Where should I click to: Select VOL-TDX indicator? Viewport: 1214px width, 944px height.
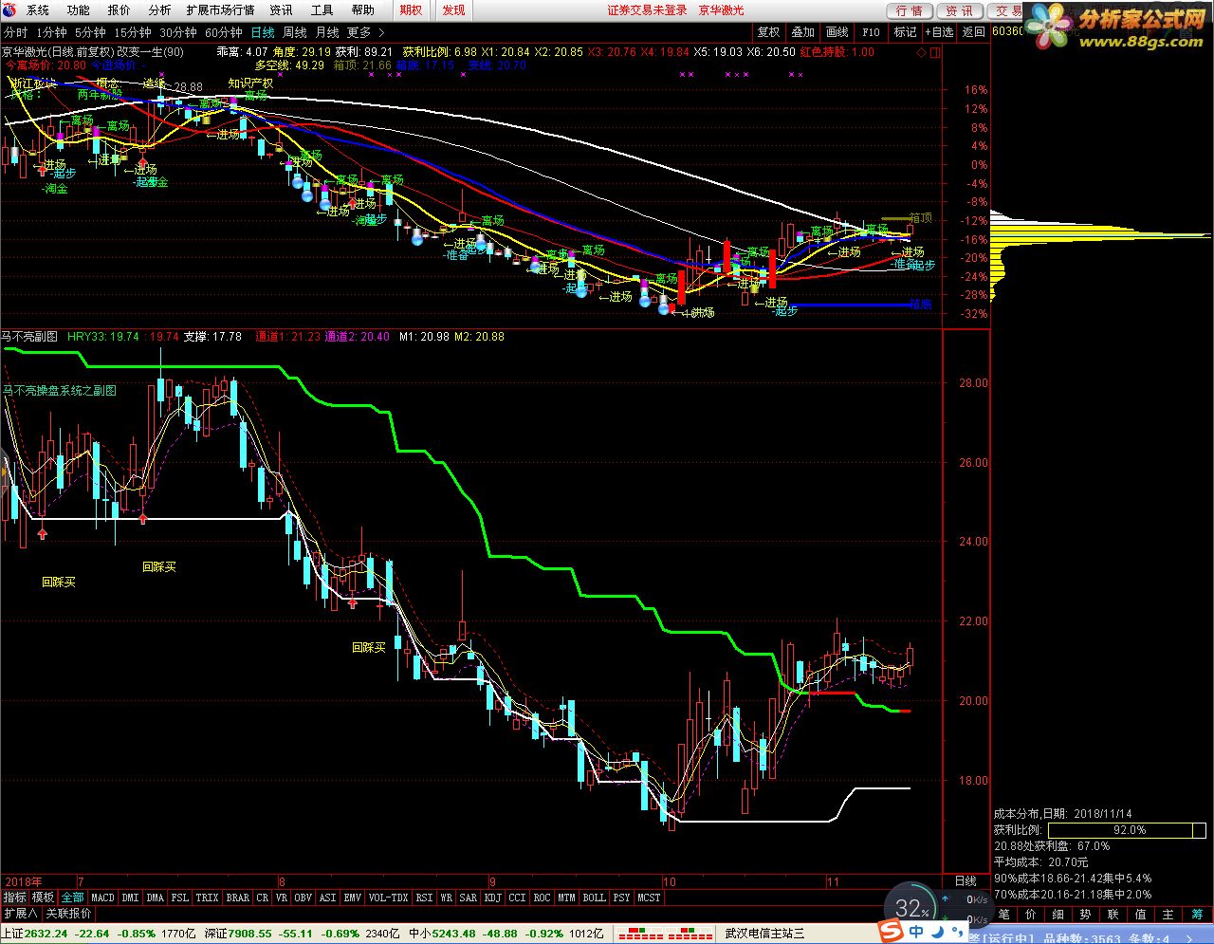pyautogui.click(x=388, y=898)
